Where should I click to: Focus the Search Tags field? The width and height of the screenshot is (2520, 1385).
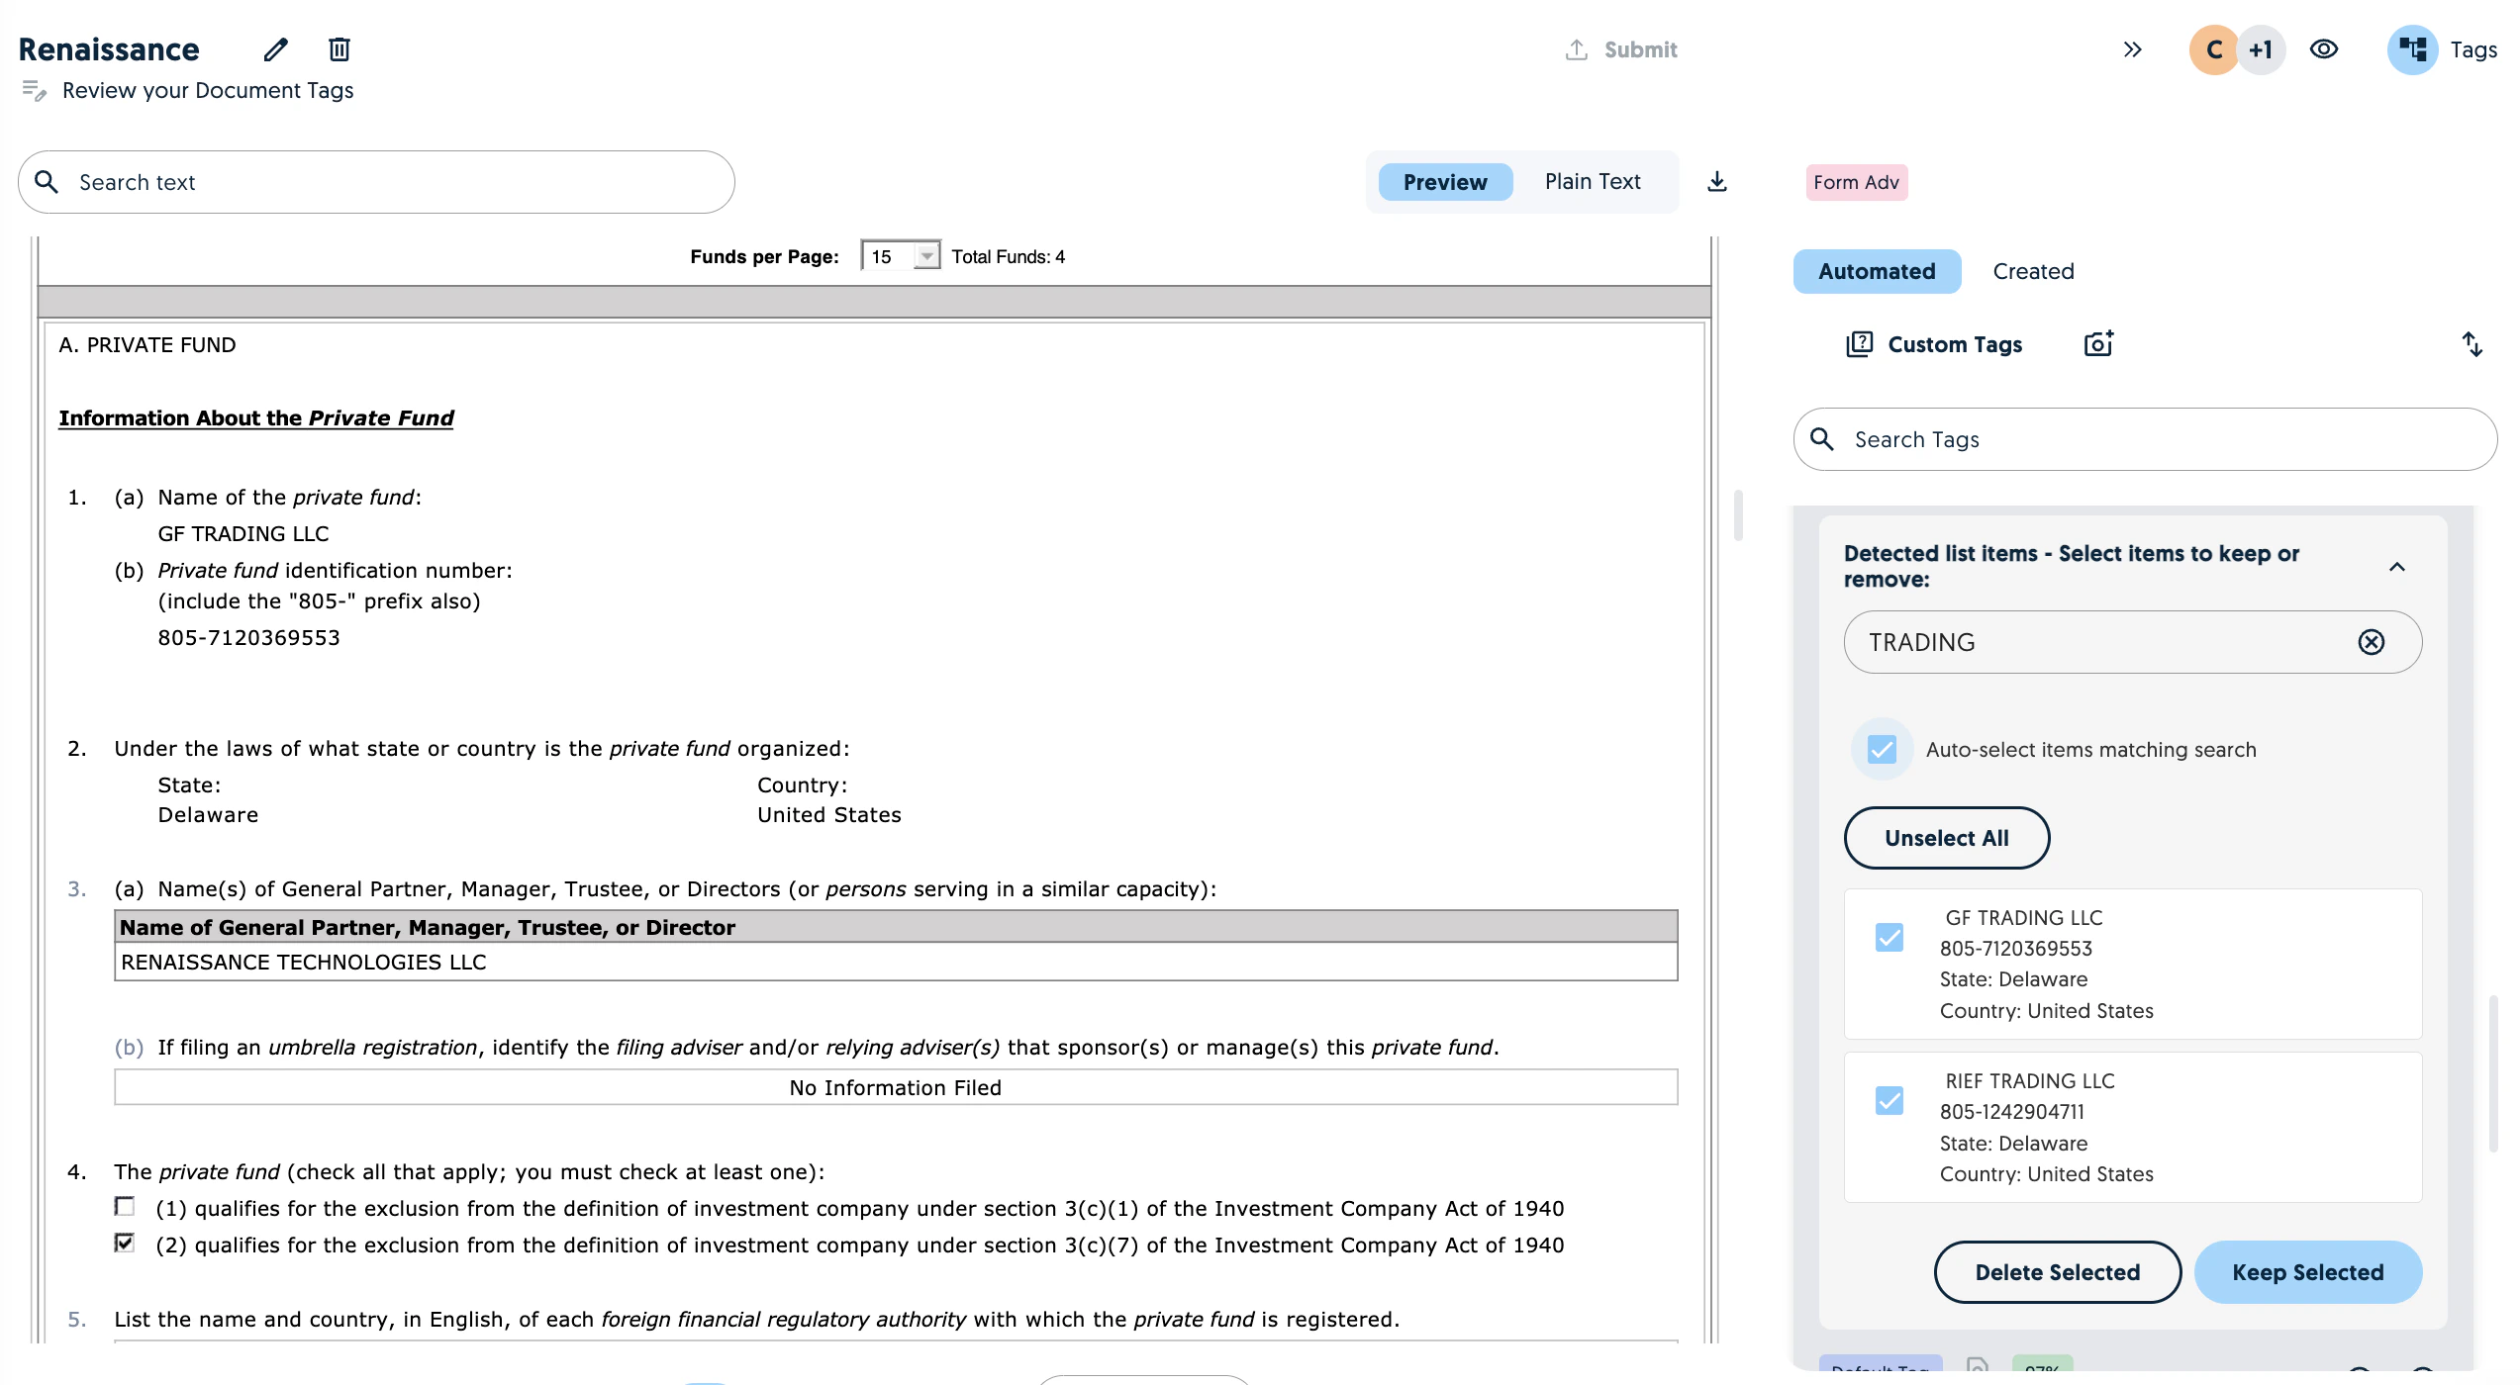pos(2144,439)
